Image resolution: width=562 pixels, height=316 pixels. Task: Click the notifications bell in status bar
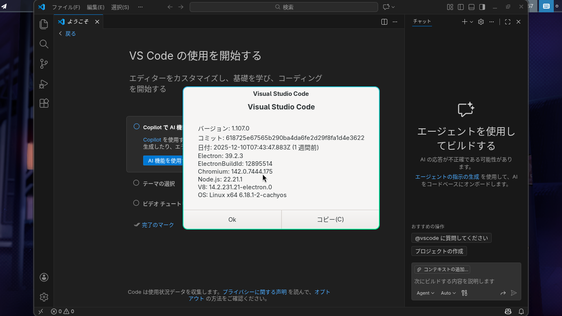tap(521, 311)
